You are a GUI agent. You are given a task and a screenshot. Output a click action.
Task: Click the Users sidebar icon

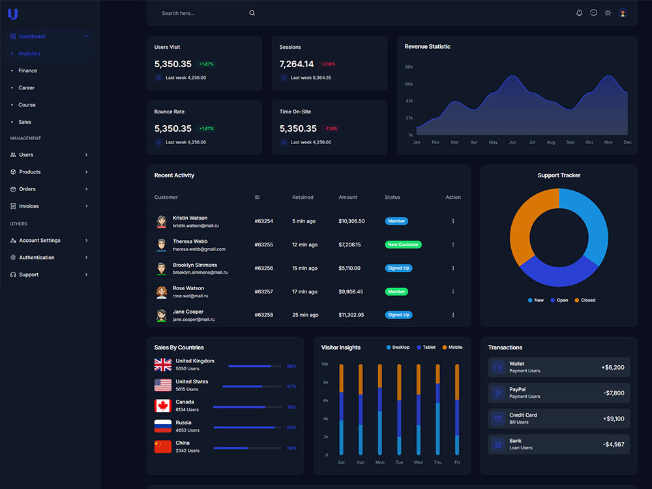click(14, 155)
